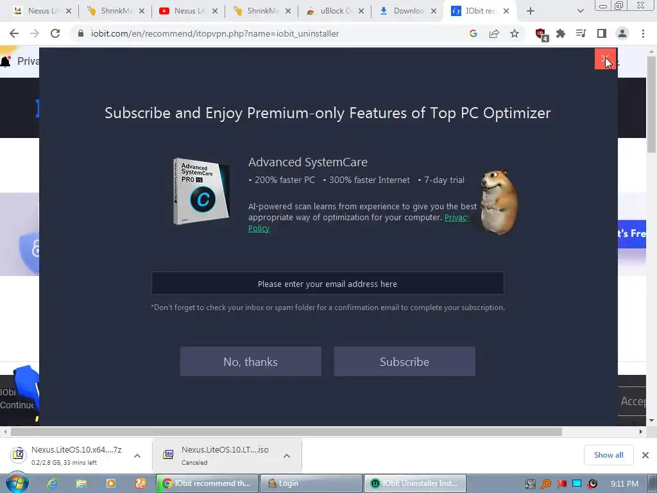Click the email address input field

tap(328, 283)
